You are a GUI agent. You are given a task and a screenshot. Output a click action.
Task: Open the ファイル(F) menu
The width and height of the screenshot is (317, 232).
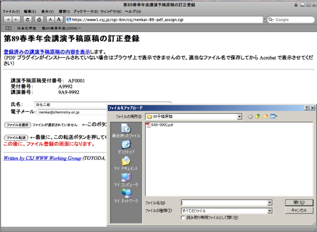coord(11,11)
